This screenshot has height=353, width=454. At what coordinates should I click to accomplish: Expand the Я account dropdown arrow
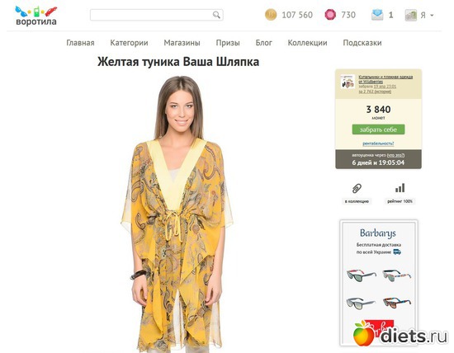[x=432, y=15]
